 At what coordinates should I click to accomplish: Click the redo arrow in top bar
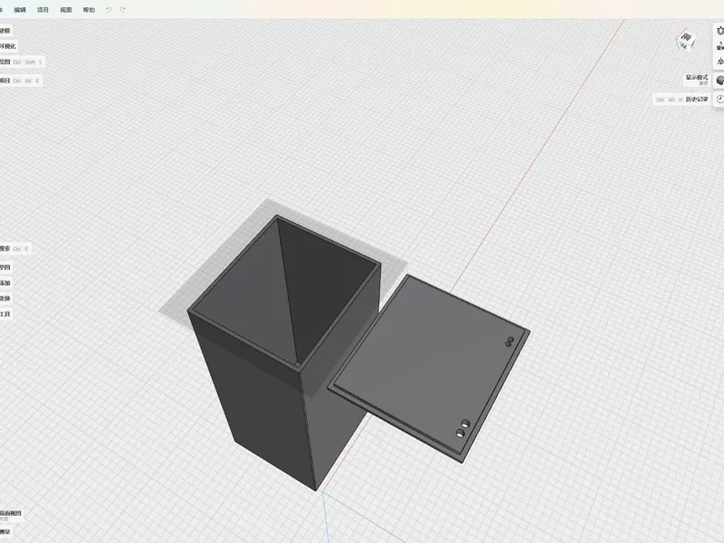coord(123,10)
